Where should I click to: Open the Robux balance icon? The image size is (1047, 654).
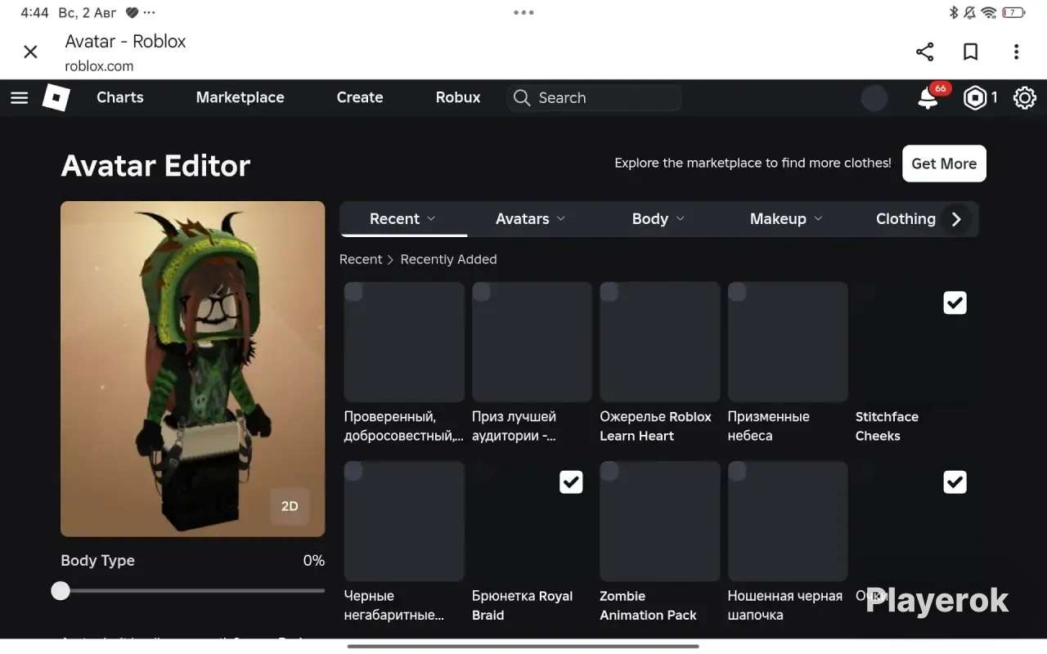(x=975, y=98)
